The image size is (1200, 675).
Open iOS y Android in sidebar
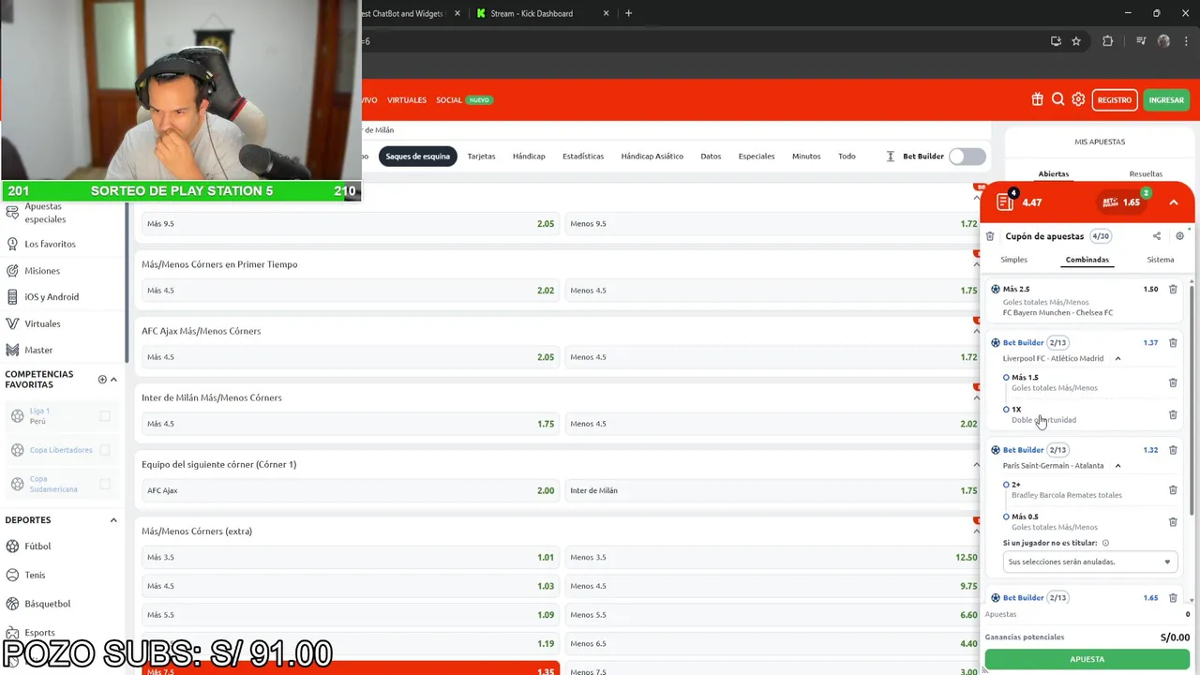coord(52,297)
